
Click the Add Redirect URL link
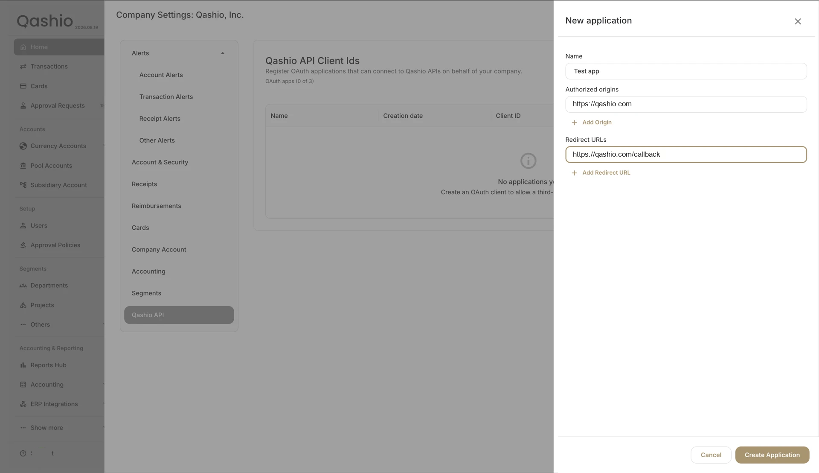coord(606,173)
